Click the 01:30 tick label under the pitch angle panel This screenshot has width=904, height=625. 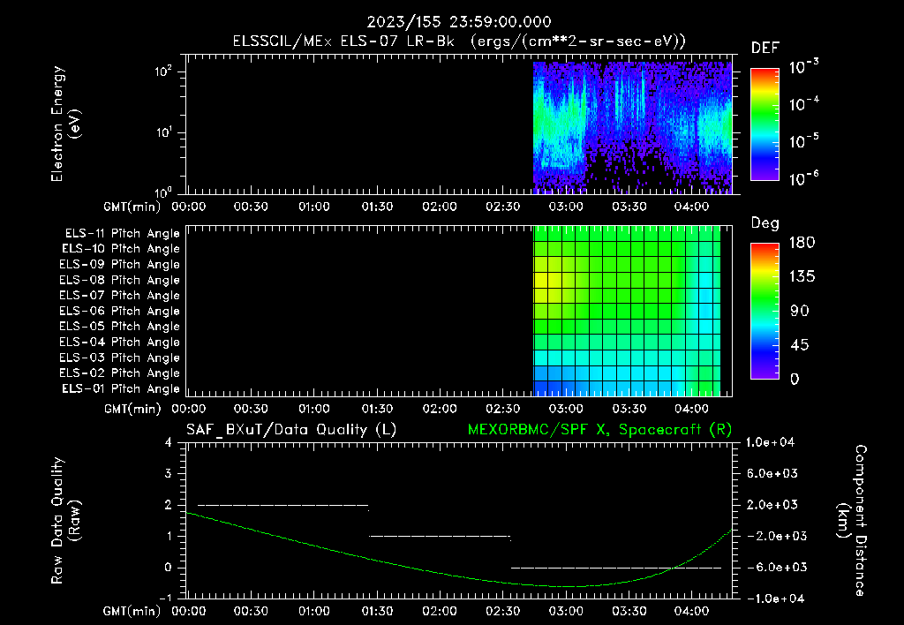[377, 409]
